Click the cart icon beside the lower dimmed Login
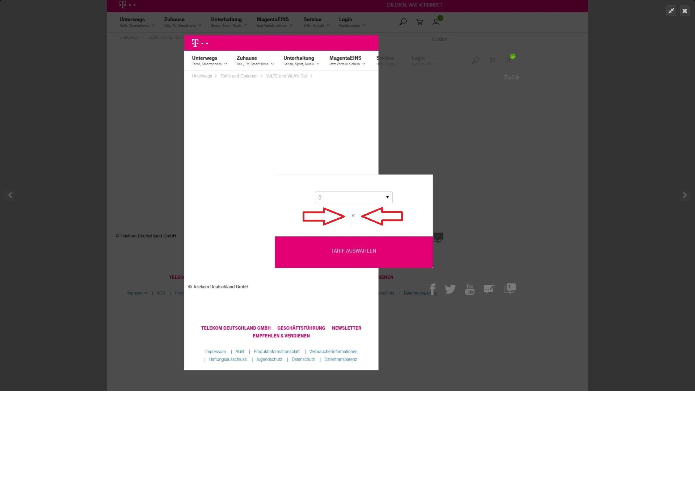Screen dimensions: 695x492 pos(492,60)
